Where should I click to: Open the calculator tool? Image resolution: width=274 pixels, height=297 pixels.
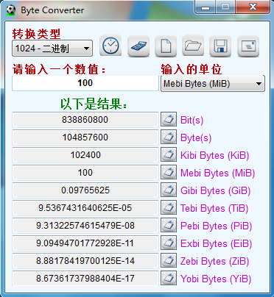(138, 46)
